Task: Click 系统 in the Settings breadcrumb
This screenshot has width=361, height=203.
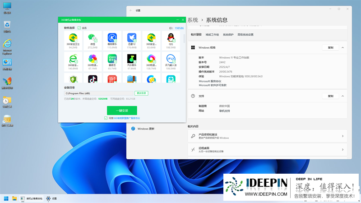Action: click(193, 20)
